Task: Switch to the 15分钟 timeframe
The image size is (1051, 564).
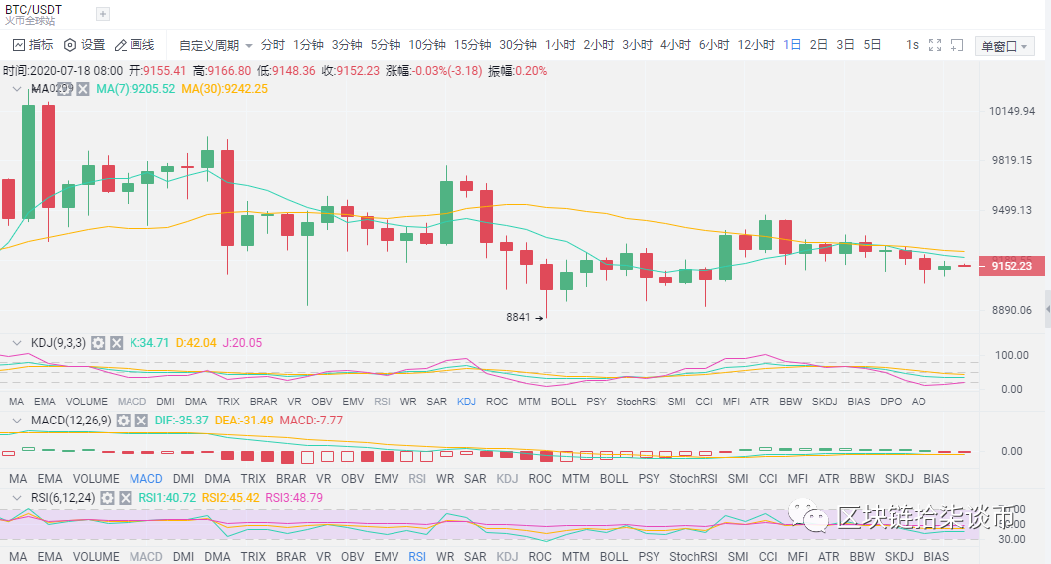Action: (472, 45)
